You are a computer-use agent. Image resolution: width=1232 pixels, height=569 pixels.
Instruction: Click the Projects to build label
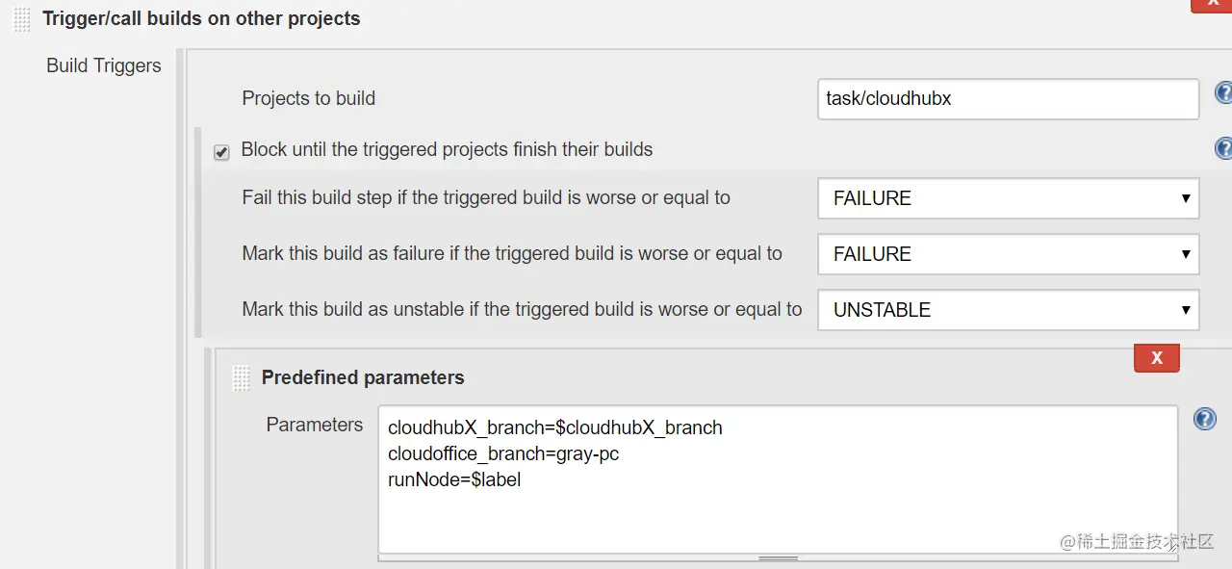pos(308,98)
